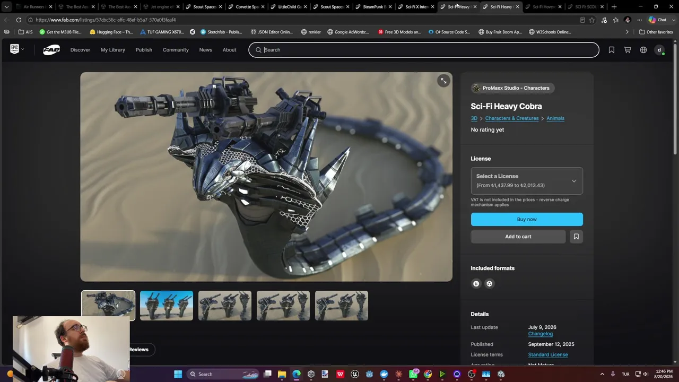Open the About page
This screenshot has width=679, height=382.
click(229, 50)
